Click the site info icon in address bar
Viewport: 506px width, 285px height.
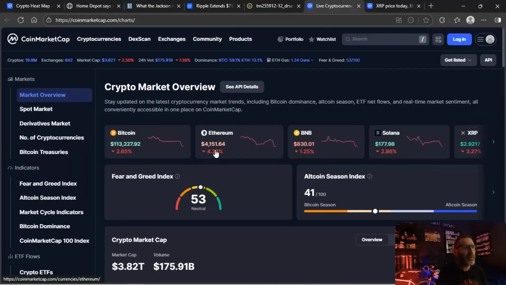[x=49, y=20]
